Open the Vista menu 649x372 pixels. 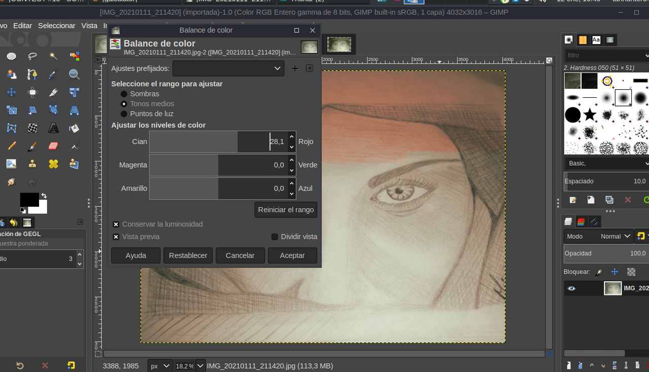coord(89,25)
